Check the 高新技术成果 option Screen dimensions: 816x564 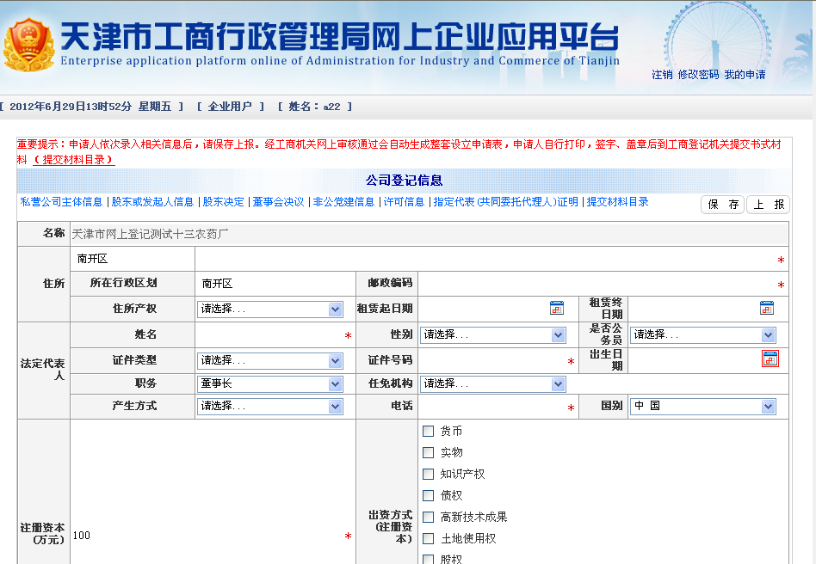click(428, 516)
